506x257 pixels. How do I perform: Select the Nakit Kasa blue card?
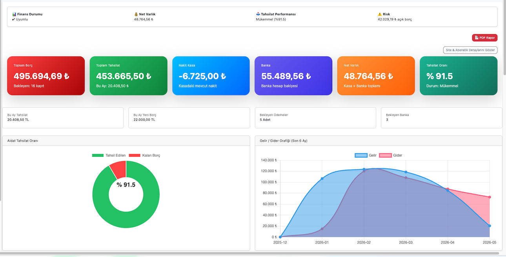tap(211, 76)
